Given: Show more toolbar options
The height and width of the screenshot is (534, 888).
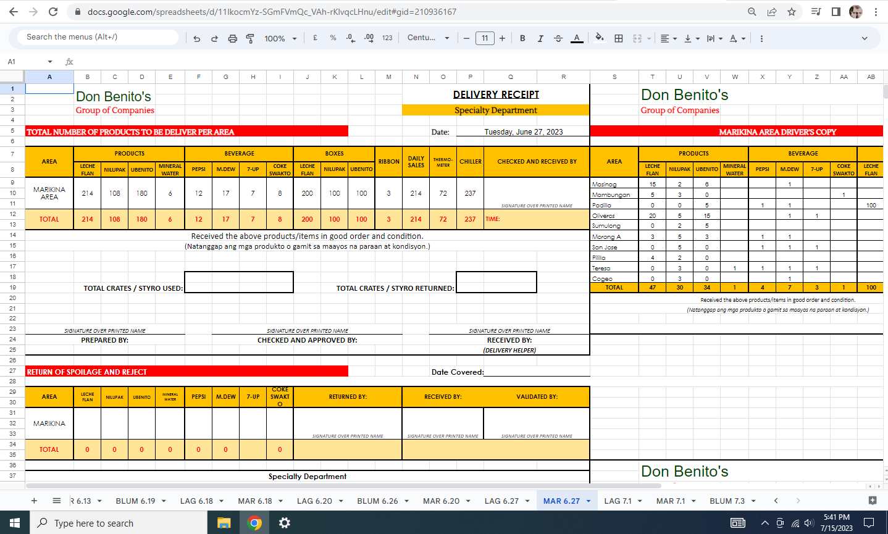Looking at the screenshot, I should coord(761,38).
